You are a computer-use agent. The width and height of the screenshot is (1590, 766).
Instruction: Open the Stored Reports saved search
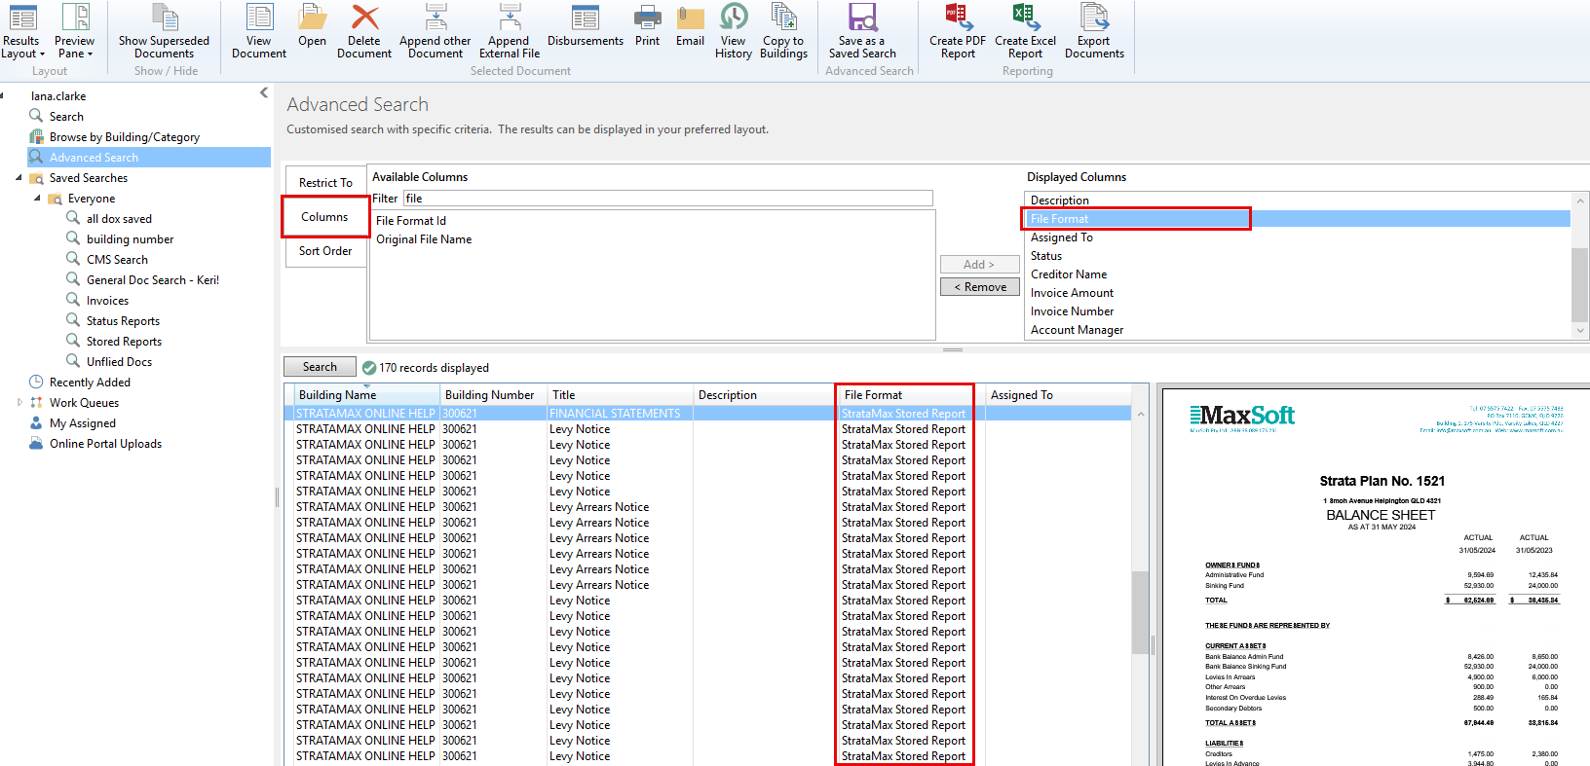coord(124,342)
